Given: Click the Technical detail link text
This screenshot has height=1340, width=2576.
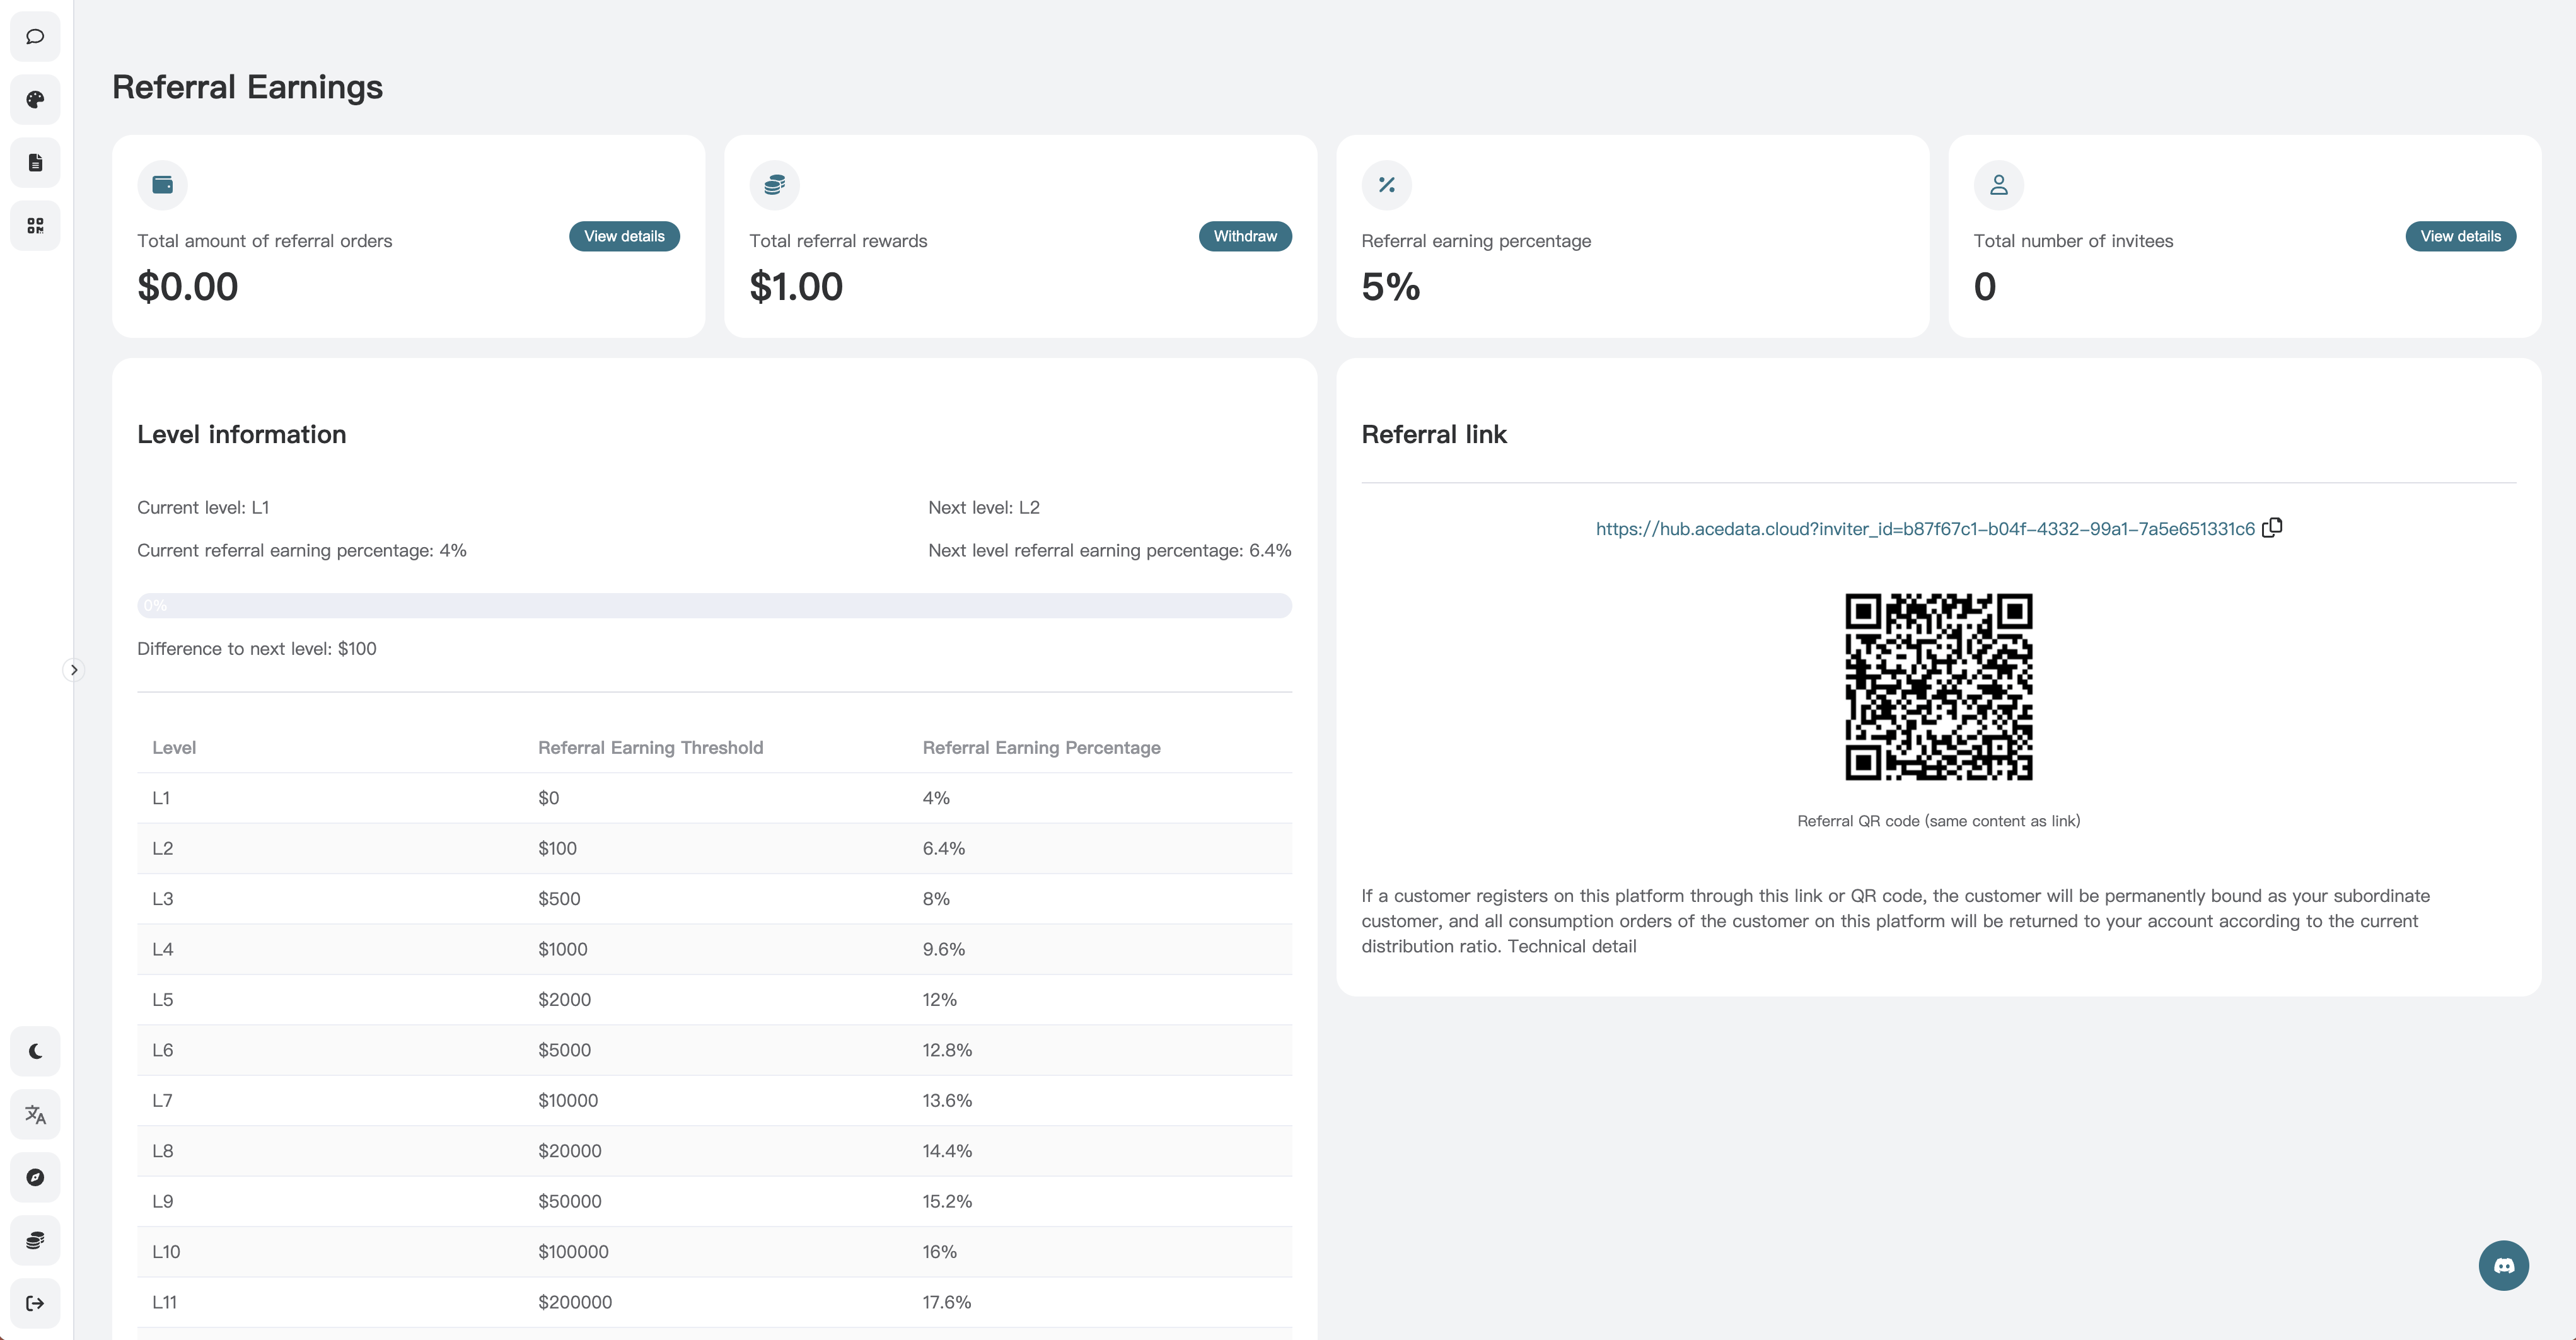Looking at the screenshot, I should click(1572, 947).
